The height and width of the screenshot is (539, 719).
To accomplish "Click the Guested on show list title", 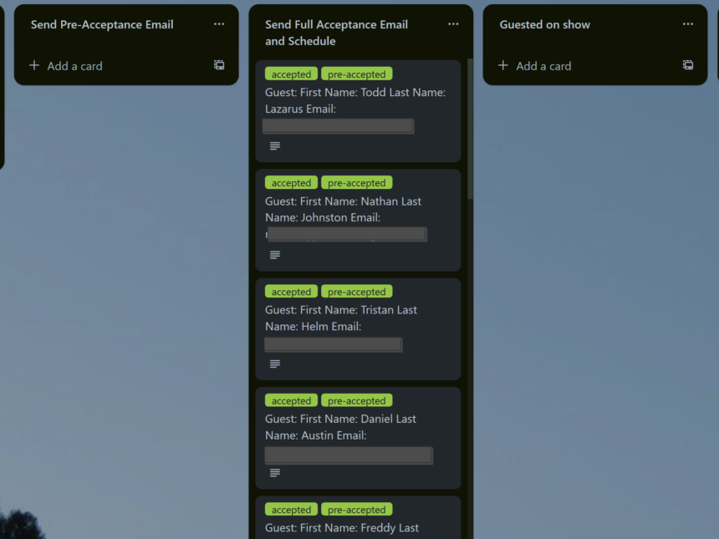I will point(544,25).
